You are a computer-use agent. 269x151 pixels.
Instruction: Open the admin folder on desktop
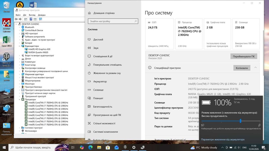click(6, 76)
